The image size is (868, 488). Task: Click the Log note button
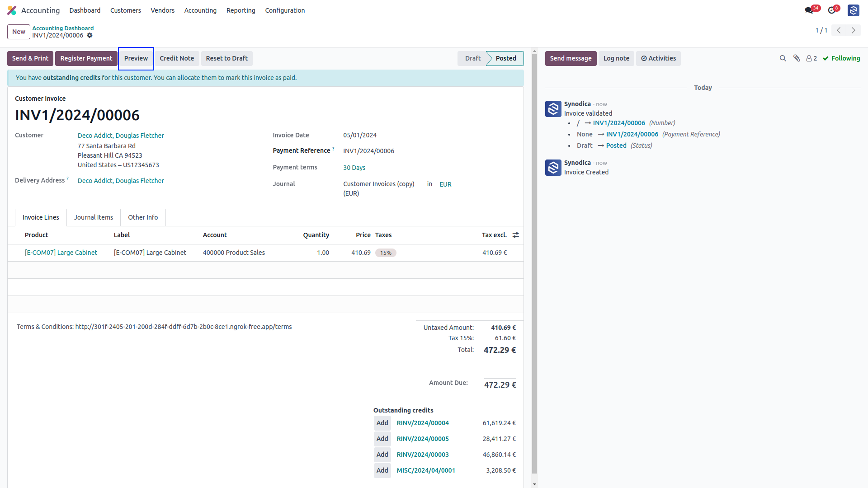(x=616, y=58)
